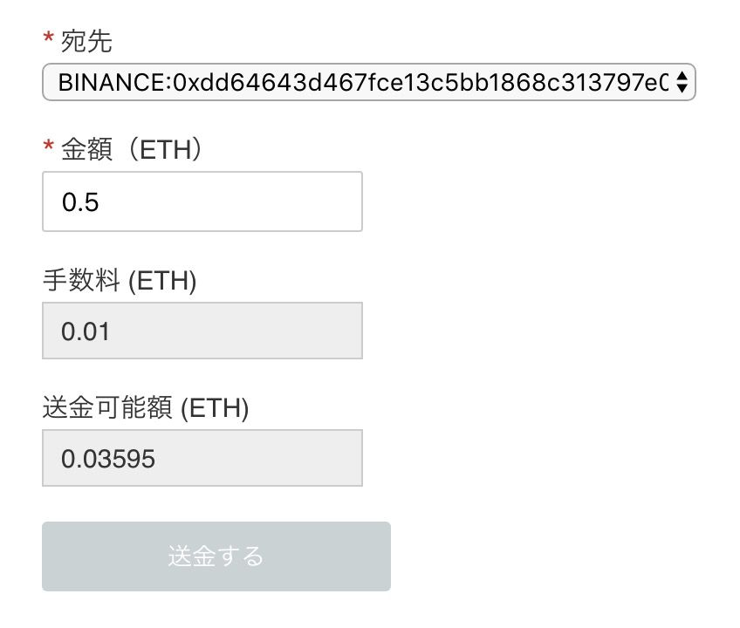Click the 送金可能額 (ETH) label
The image size is (740, 628).
point(146,408)
